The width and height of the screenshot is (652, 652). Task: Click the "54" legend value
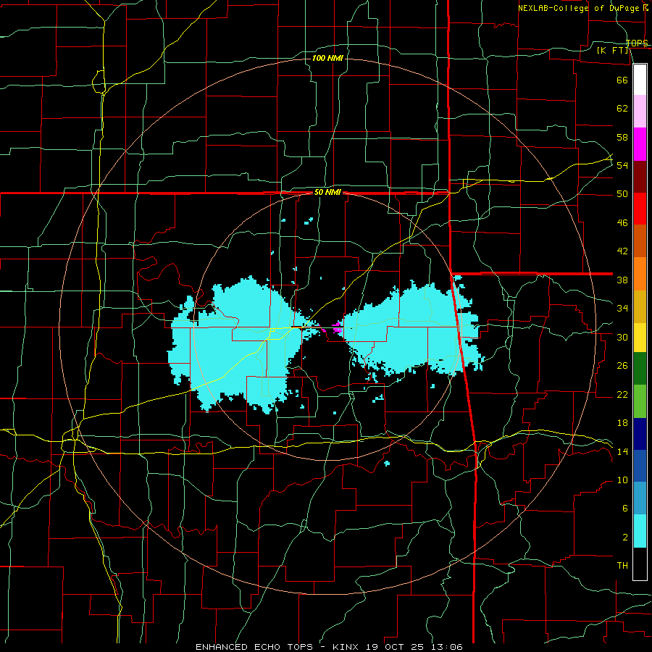[x=622, y=165]
